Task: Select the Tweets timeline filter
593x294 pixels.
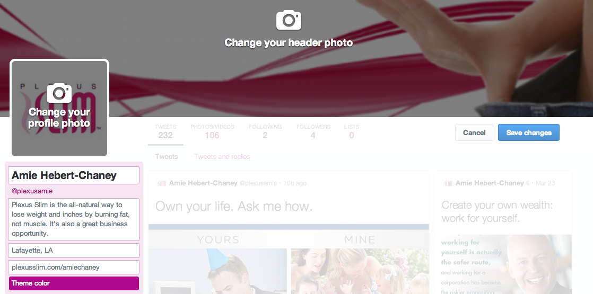Action: pos(167,156)
